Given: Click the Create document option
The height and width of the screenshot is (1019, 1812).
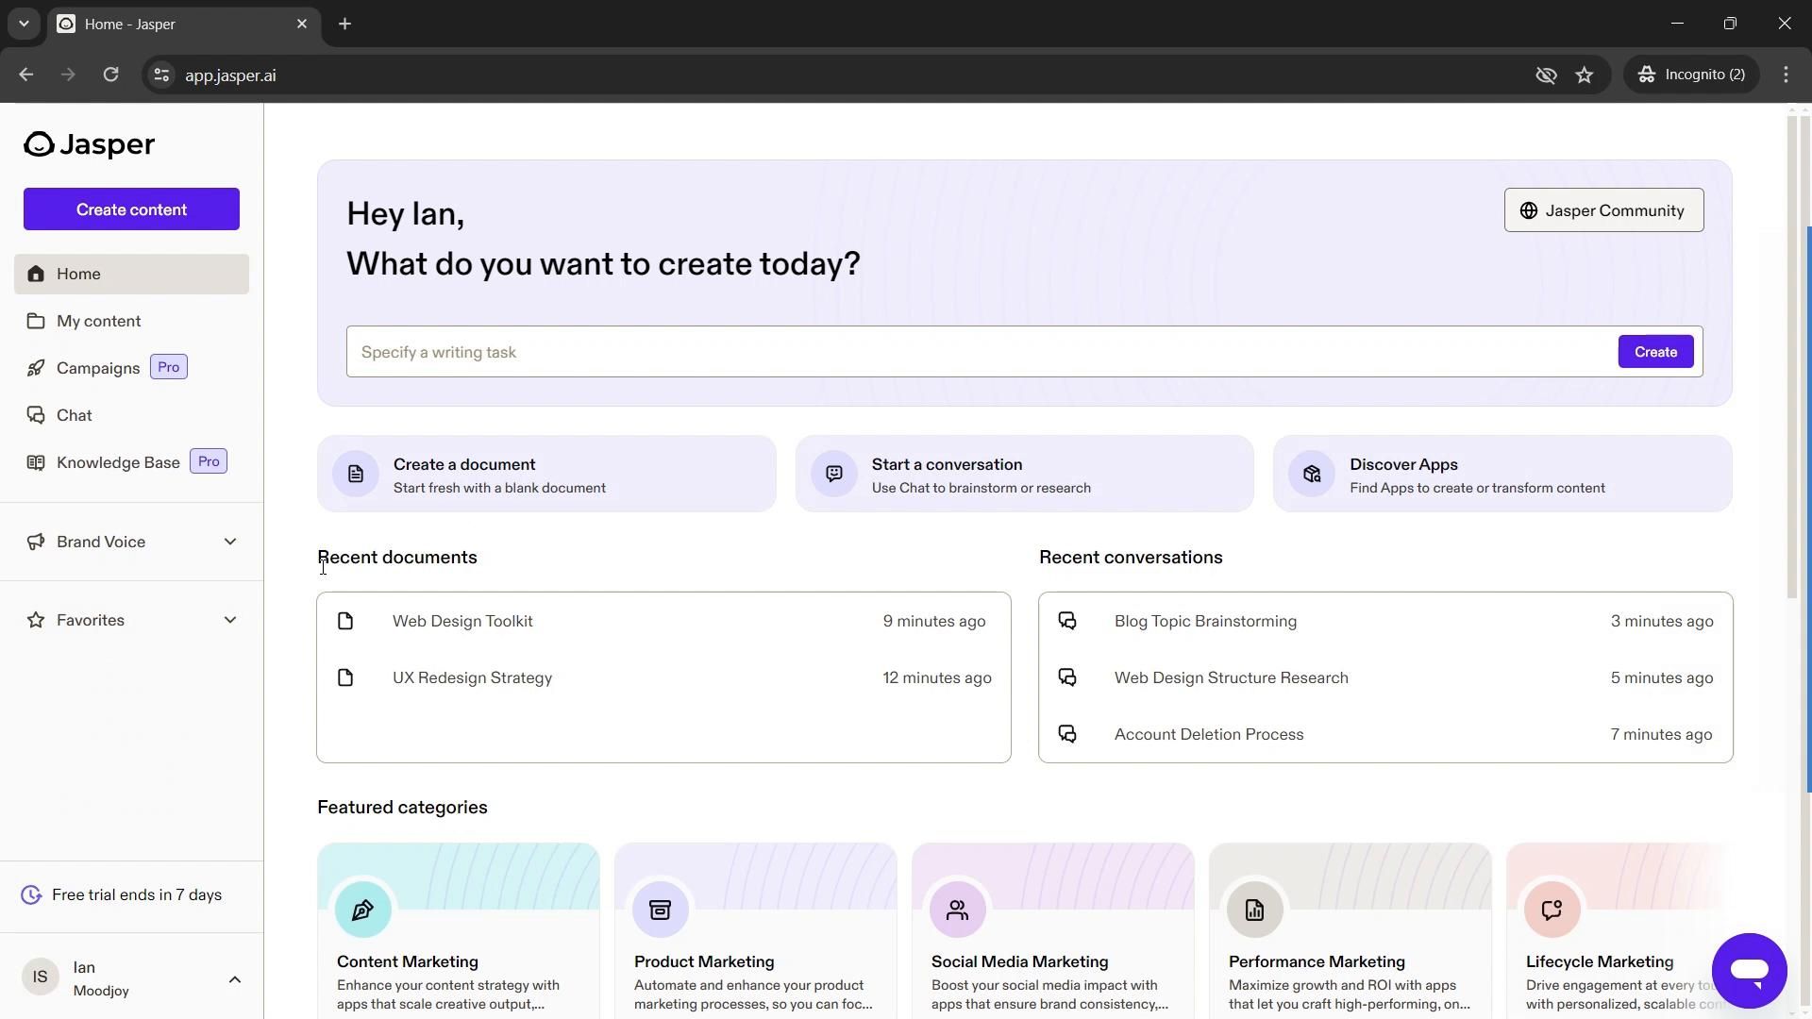Looking at the screenshot, I should click(x=549, y=474).
